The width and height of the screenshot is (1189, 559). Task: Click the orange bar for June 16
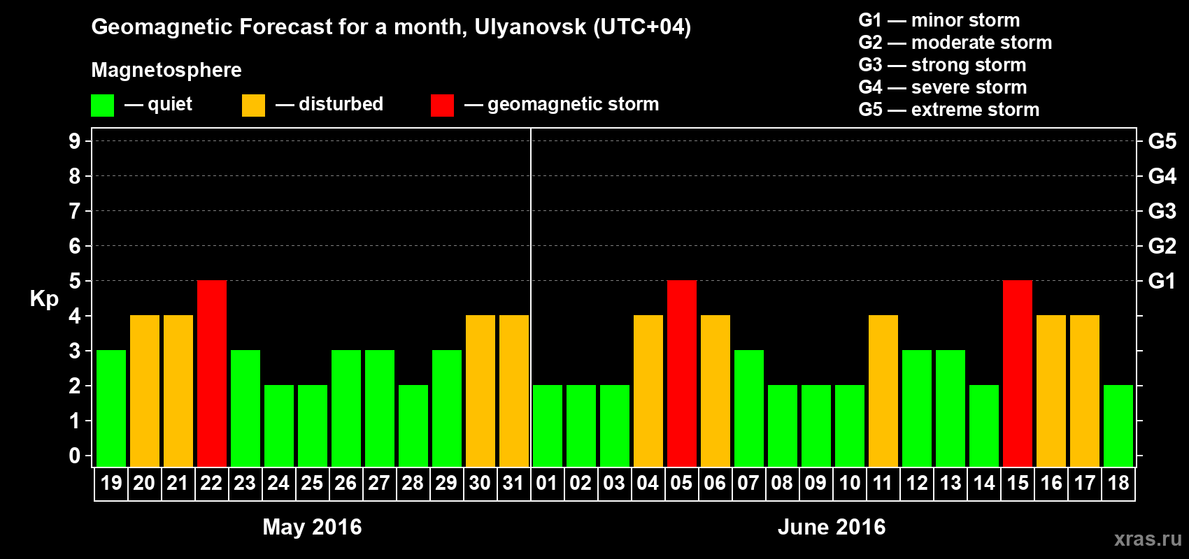pos(1051,391)
